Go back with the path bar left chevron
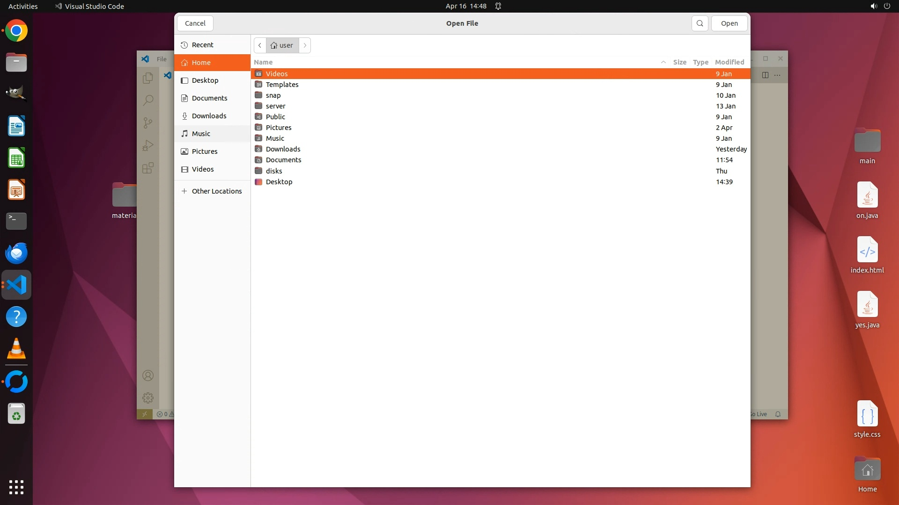This screenshot has width=899, height=505. pos(260,45)
